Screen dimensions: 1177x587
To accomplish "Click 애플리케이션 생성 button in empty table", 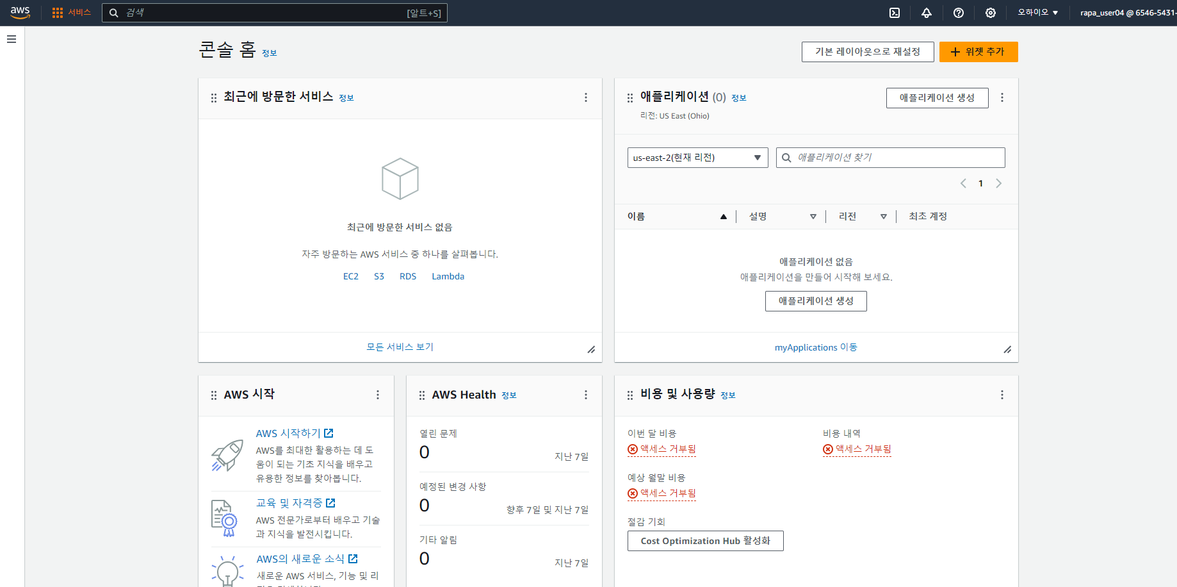I will coord(816,301).
